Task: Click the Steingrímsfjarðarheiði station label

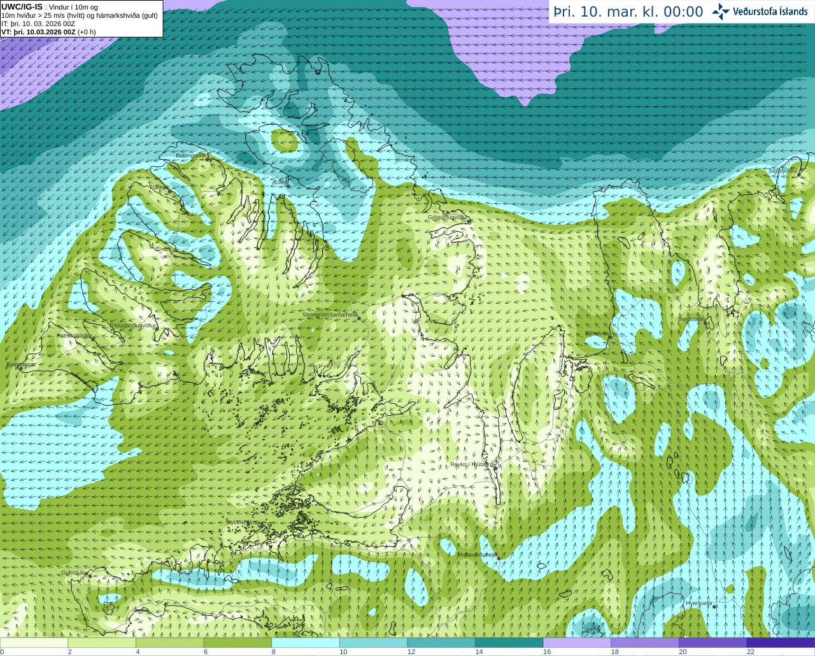Action: coord(329,315)
